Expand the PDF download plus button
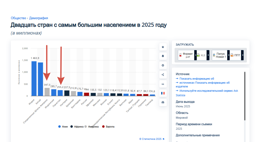The width and height of the screenshot is (265, 142). (195, 55)
